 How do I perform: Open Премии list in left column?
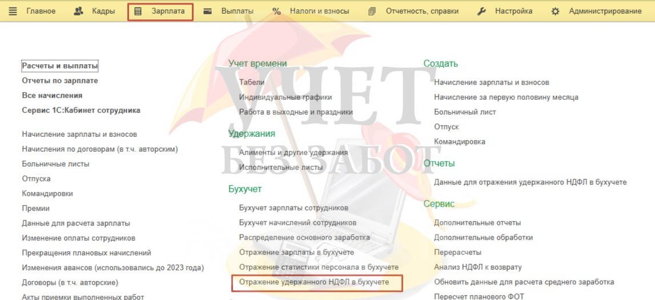tap(35, 208)
